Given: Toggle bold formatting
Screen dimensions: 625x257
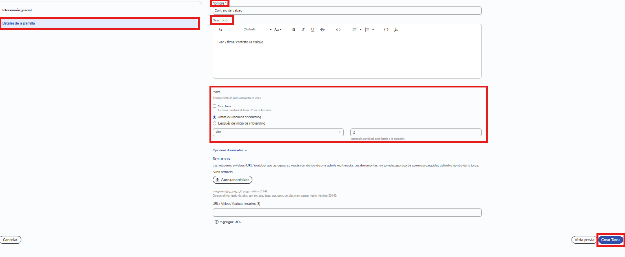Looking at the screenshot, I should pyautogui.click(x=294, y=30).
